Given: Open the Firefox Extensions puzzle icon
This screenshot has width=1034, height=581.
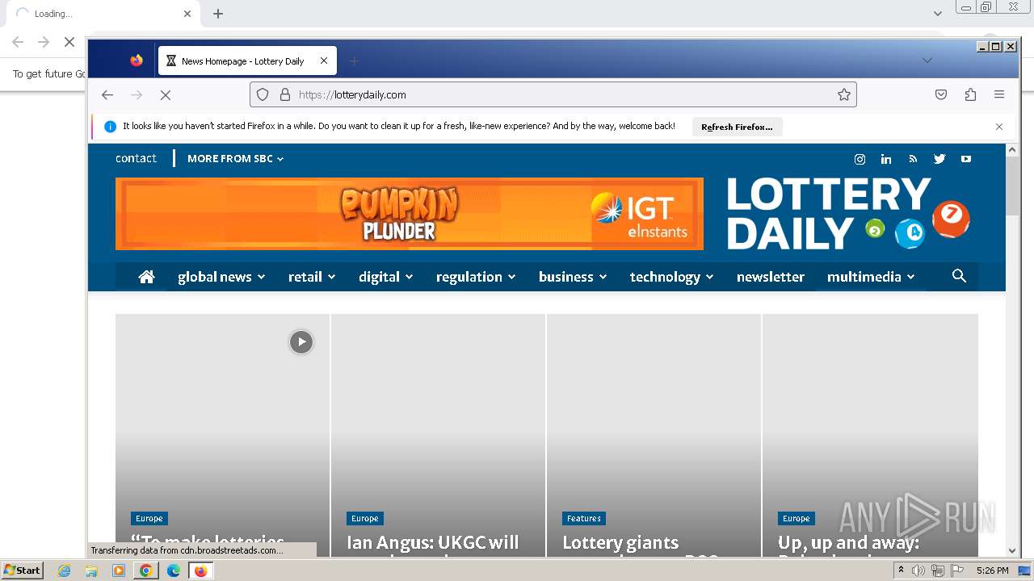Looking at the screenshot, I should coord(970,94).
